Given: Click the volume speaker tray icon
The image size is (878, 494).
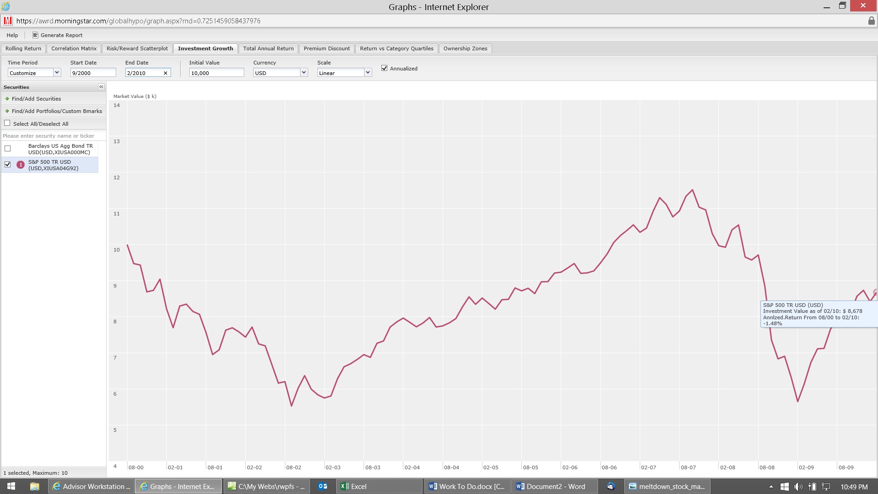Looking at the screenshot, I should click(798, 487).
